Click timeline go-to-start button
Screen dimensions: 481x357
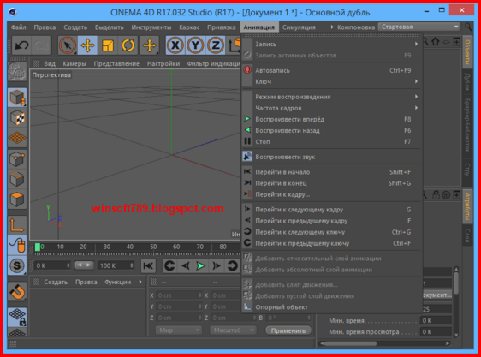pyautogui.click(x=148, y=266)
